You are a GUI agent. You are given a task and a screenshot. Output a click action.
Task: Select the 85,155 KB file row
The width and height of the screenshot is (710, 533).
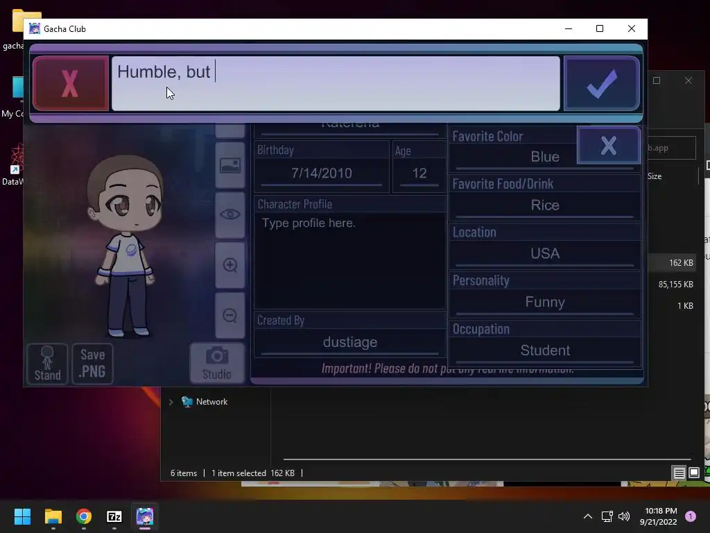tap(675, 284)
